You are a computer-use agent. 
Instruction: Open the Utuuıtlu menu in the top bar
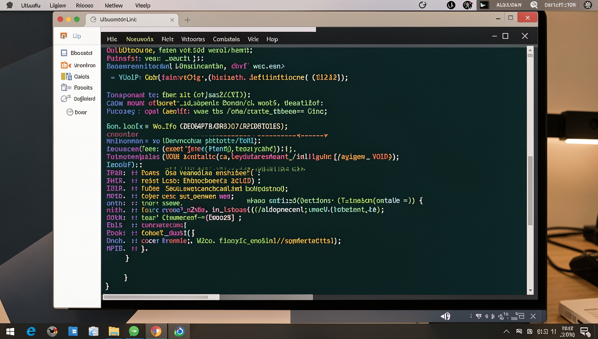[x=31, y=6]
